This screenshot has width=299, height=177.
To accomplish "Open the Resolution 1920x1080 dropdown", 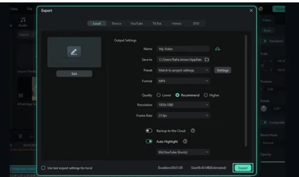I will pyautogui.click(x=183, y=105).
